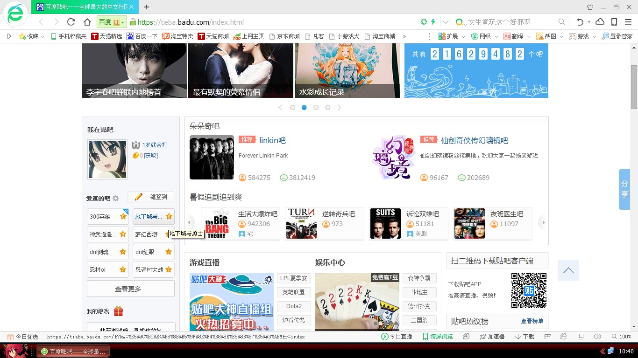
Task: Click the mobile phone icon in browser toolbar
Action: pyautogui.click(x=614, y=22)
